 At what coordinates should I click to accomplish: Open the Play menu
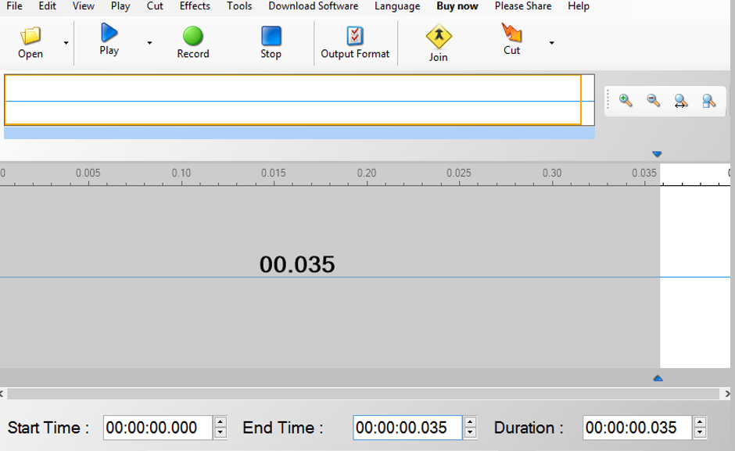pos(120,6)
